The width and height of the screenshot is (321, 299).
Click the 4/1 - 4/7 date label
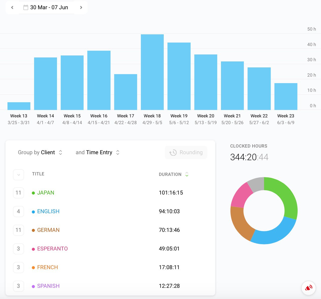[45, 123]
